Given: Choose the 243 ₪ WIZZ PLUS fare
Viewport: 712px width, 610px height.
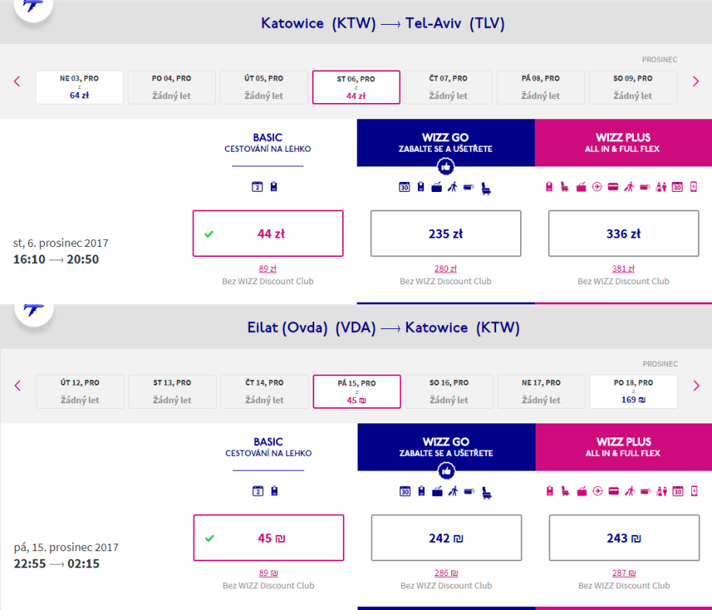Looking at the screenshot, I should click(x=624, y=537).
